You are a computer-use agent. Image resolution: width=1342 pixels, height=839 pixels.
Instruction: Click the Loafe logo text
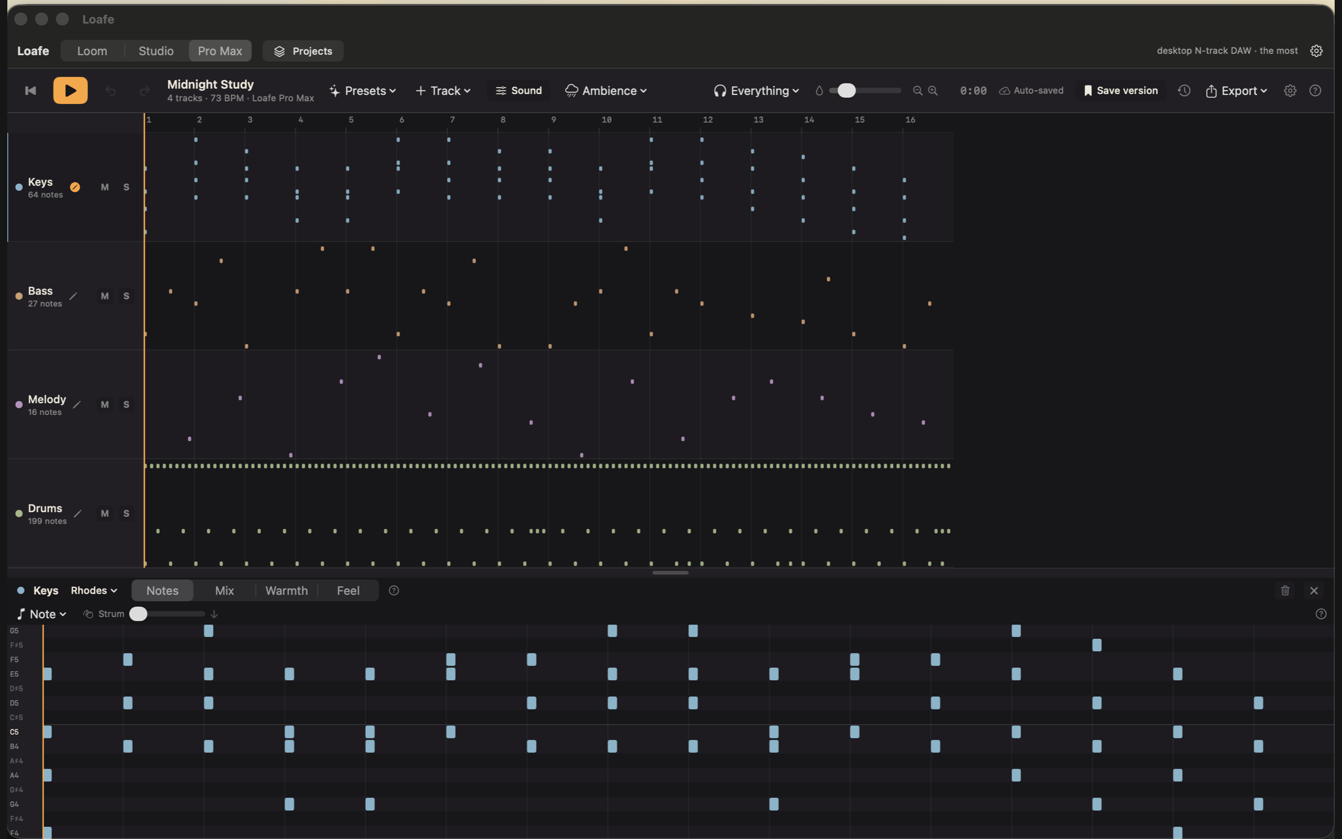(x=33, y=50)
